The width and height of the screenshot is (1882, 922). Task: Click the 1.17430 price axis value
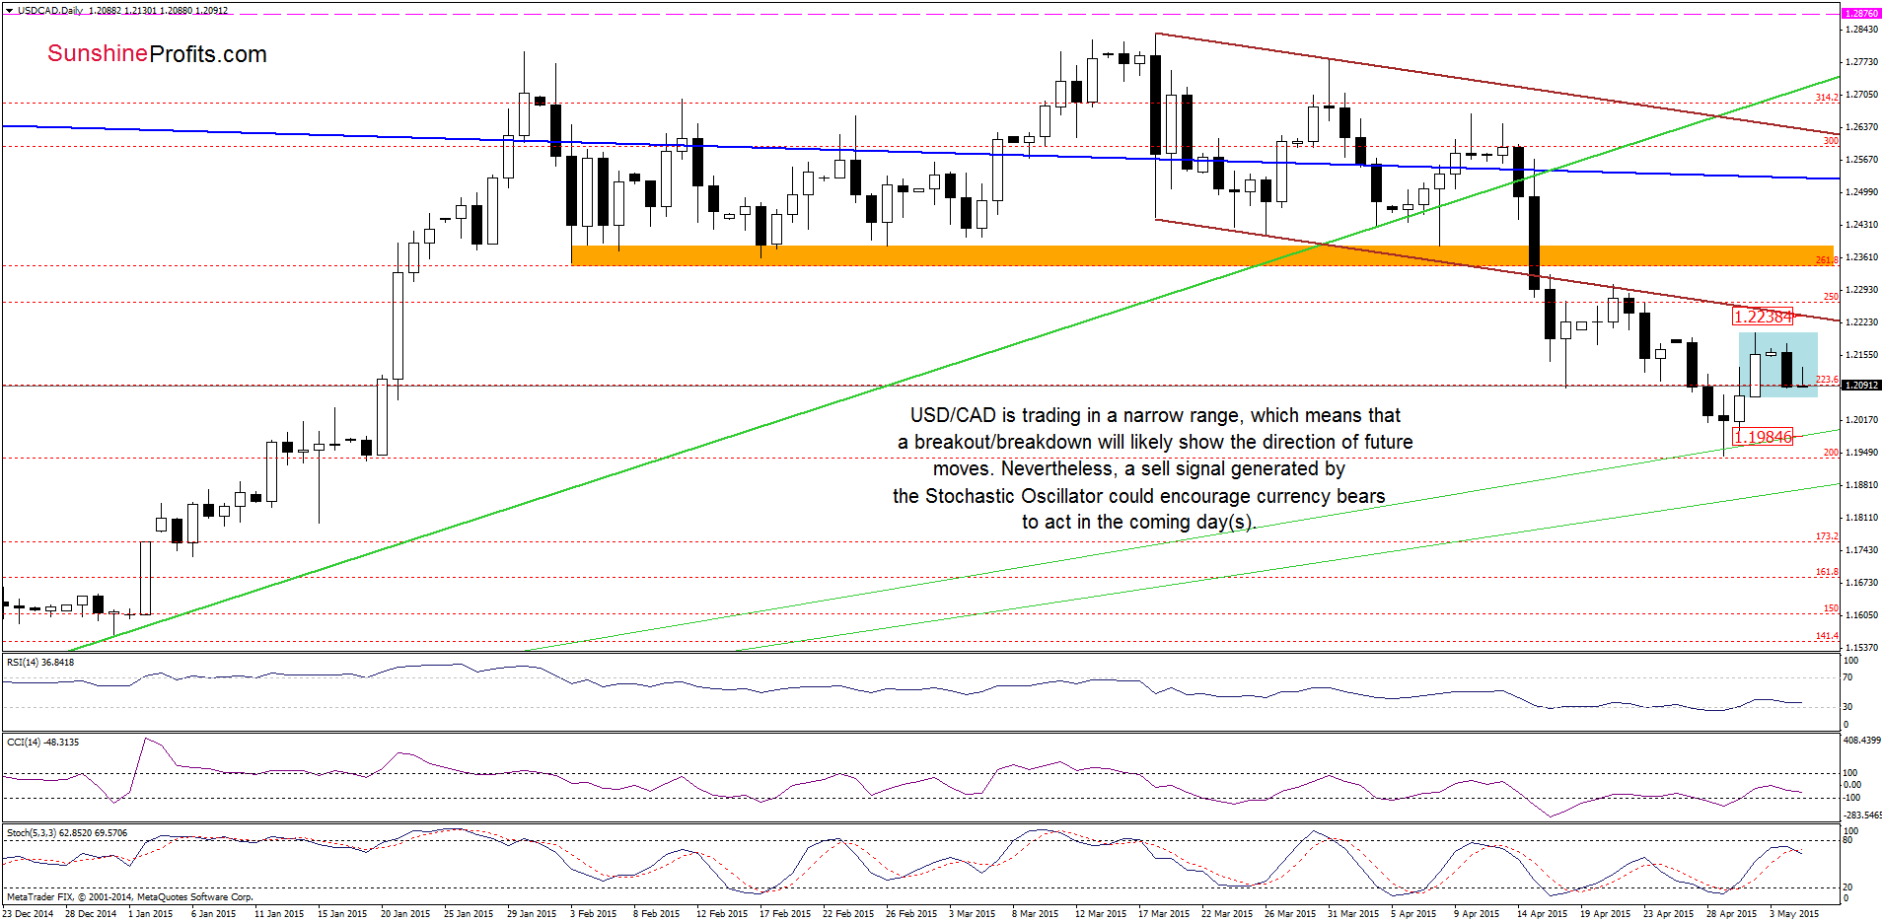pyautogui.click(x=1861, y=550)
